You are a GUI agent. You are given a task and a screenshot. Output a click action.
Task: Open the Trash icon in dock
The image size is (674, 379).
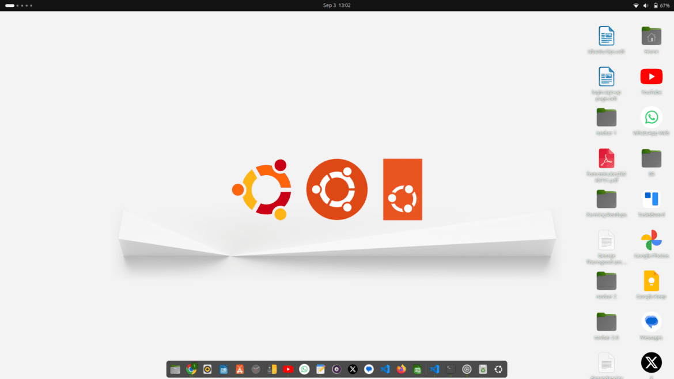click(x=483, y=369)
